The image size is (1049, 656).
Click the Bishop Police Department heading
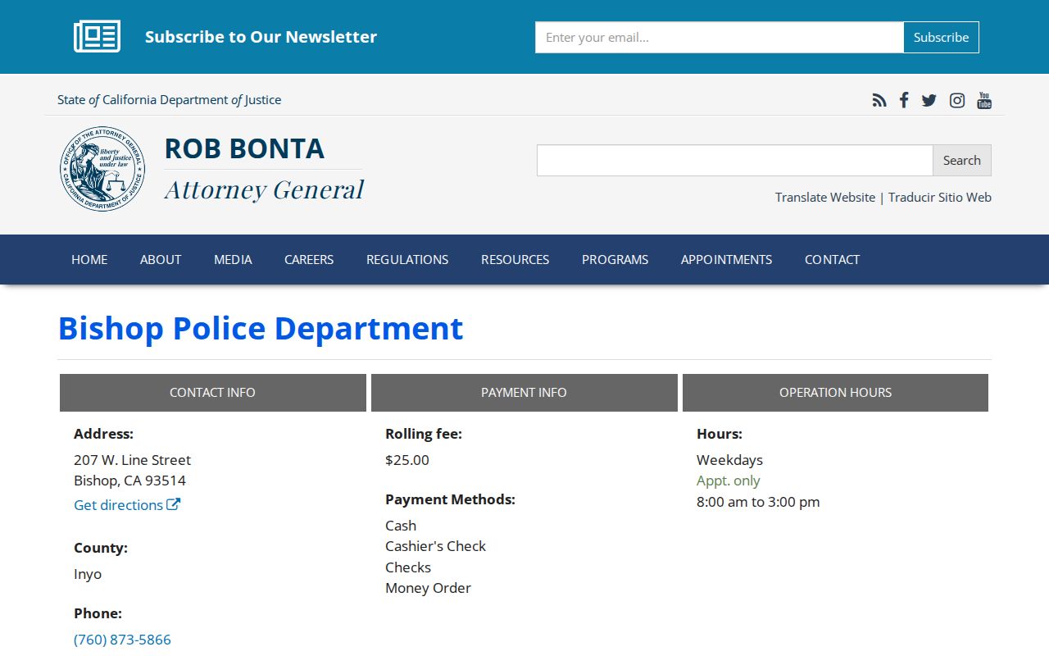pyautogui.click(x=261, y=328)
